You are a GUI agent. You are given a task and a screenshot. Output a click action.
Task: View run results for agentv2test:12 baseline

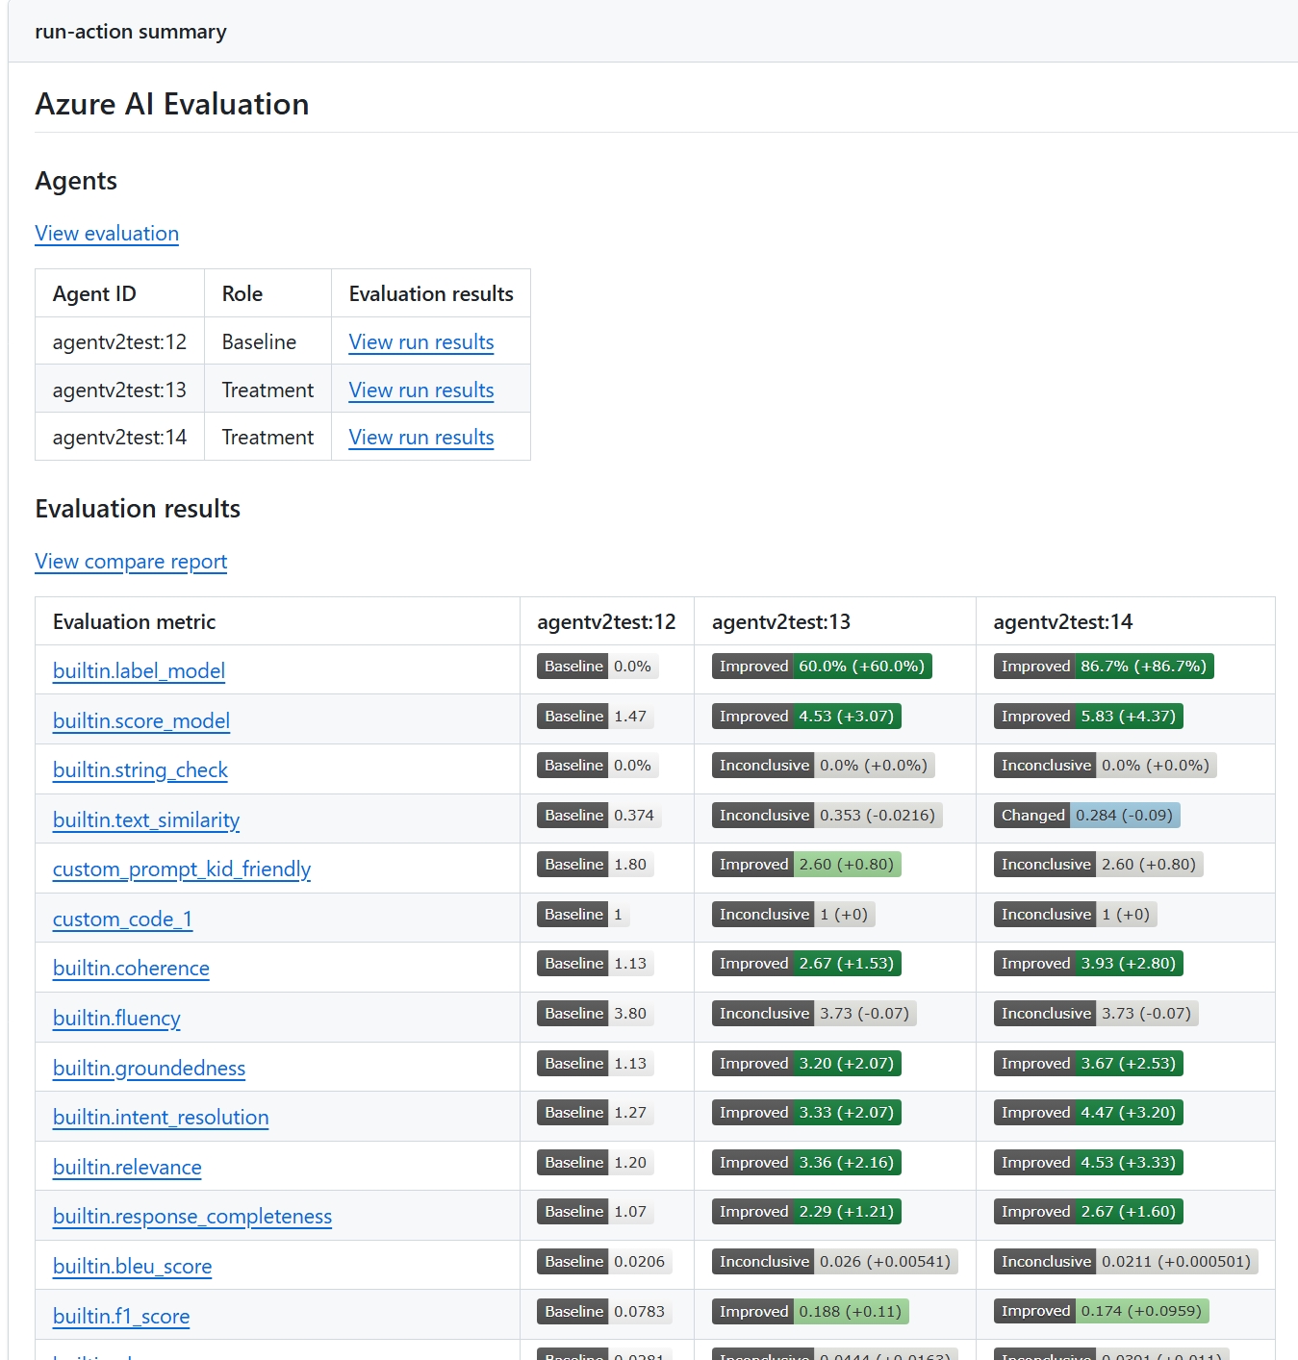pyautogui.click(x=420, y=342)
